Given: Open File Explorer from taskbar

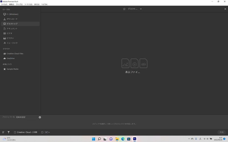Looking at the screenshot, I should [117, 139].
